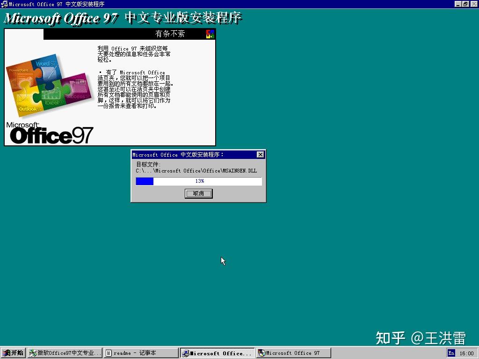This screenshot has height=359, width=479.
Task: Click the 13% installation progress bar
Action: pyautogui.click(x=198, y=181)
